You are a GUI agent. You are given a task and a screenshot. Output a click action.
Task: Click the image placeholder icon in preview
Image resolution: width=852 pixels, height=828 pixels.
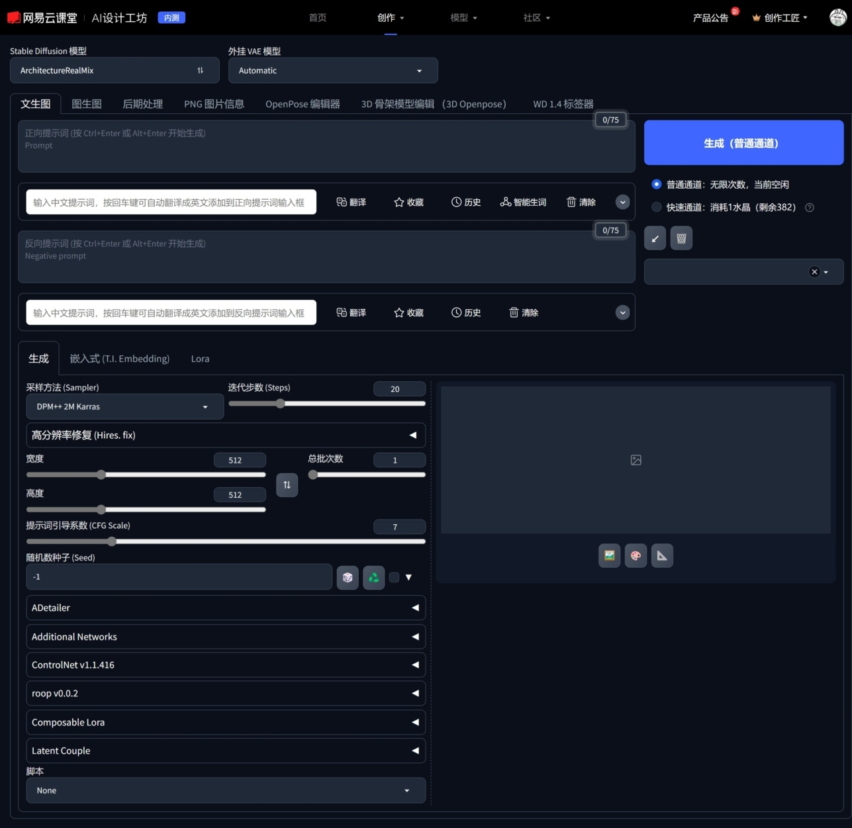tap(636, 460)
